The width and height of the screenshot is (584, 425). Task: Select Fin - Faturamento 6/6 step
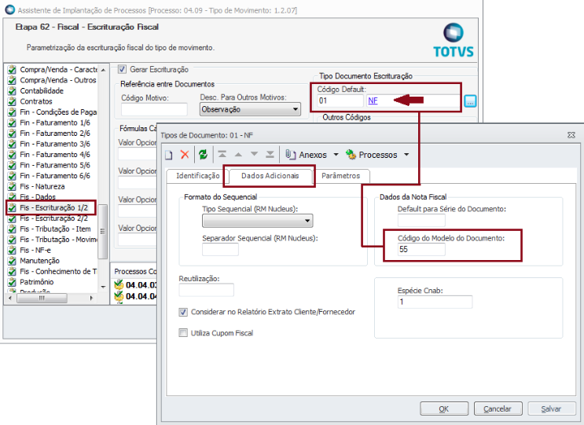tap(55, 176)
